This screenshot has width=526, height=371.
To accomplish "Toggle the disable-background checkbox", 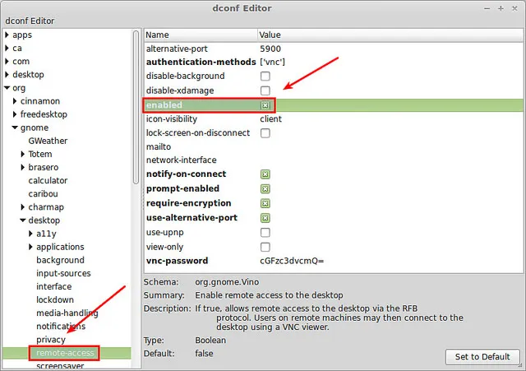I will [x=265, y=76].
